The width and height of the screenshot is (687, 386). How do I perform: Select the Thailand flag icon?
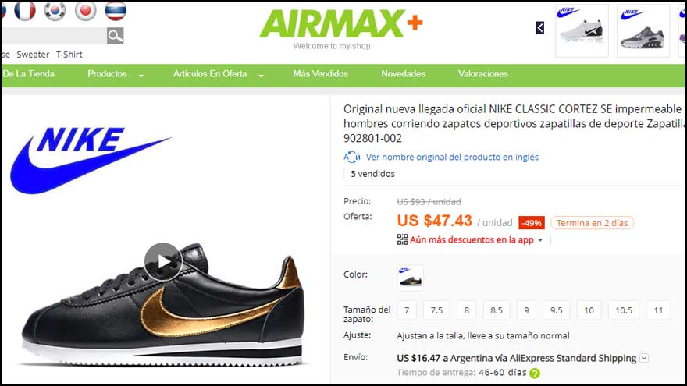[x=116, y=11]
